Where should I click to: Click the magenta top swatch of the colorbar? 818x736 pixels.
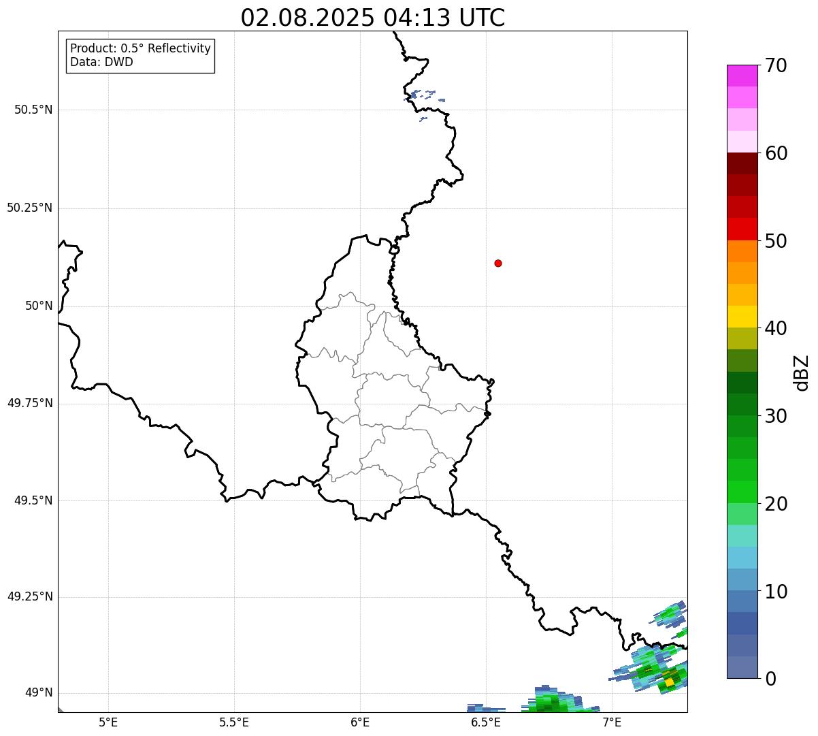742,76
